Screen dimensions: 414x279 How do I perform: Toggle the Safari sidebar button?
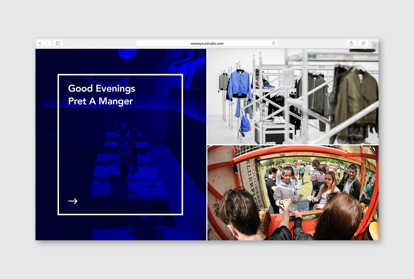58,43
